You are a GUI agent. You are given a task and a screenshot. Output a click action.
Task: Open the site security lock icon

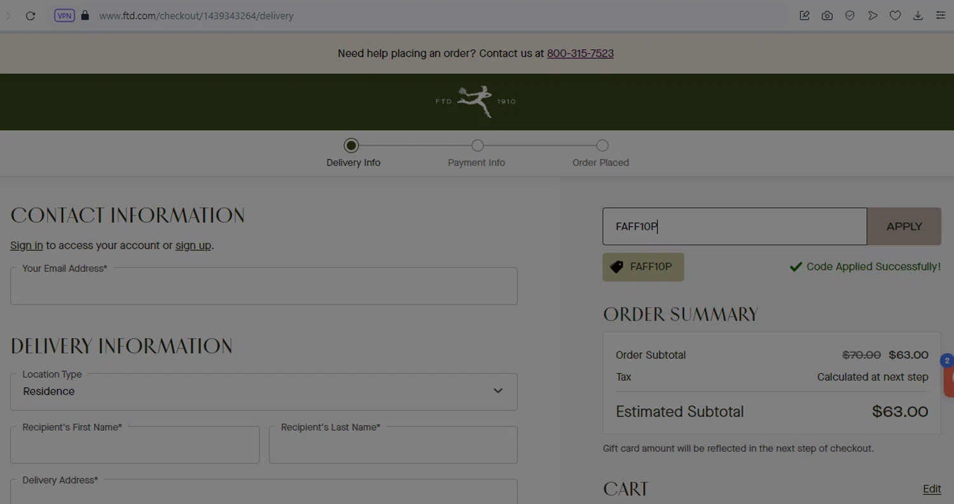tap(85, 15)
